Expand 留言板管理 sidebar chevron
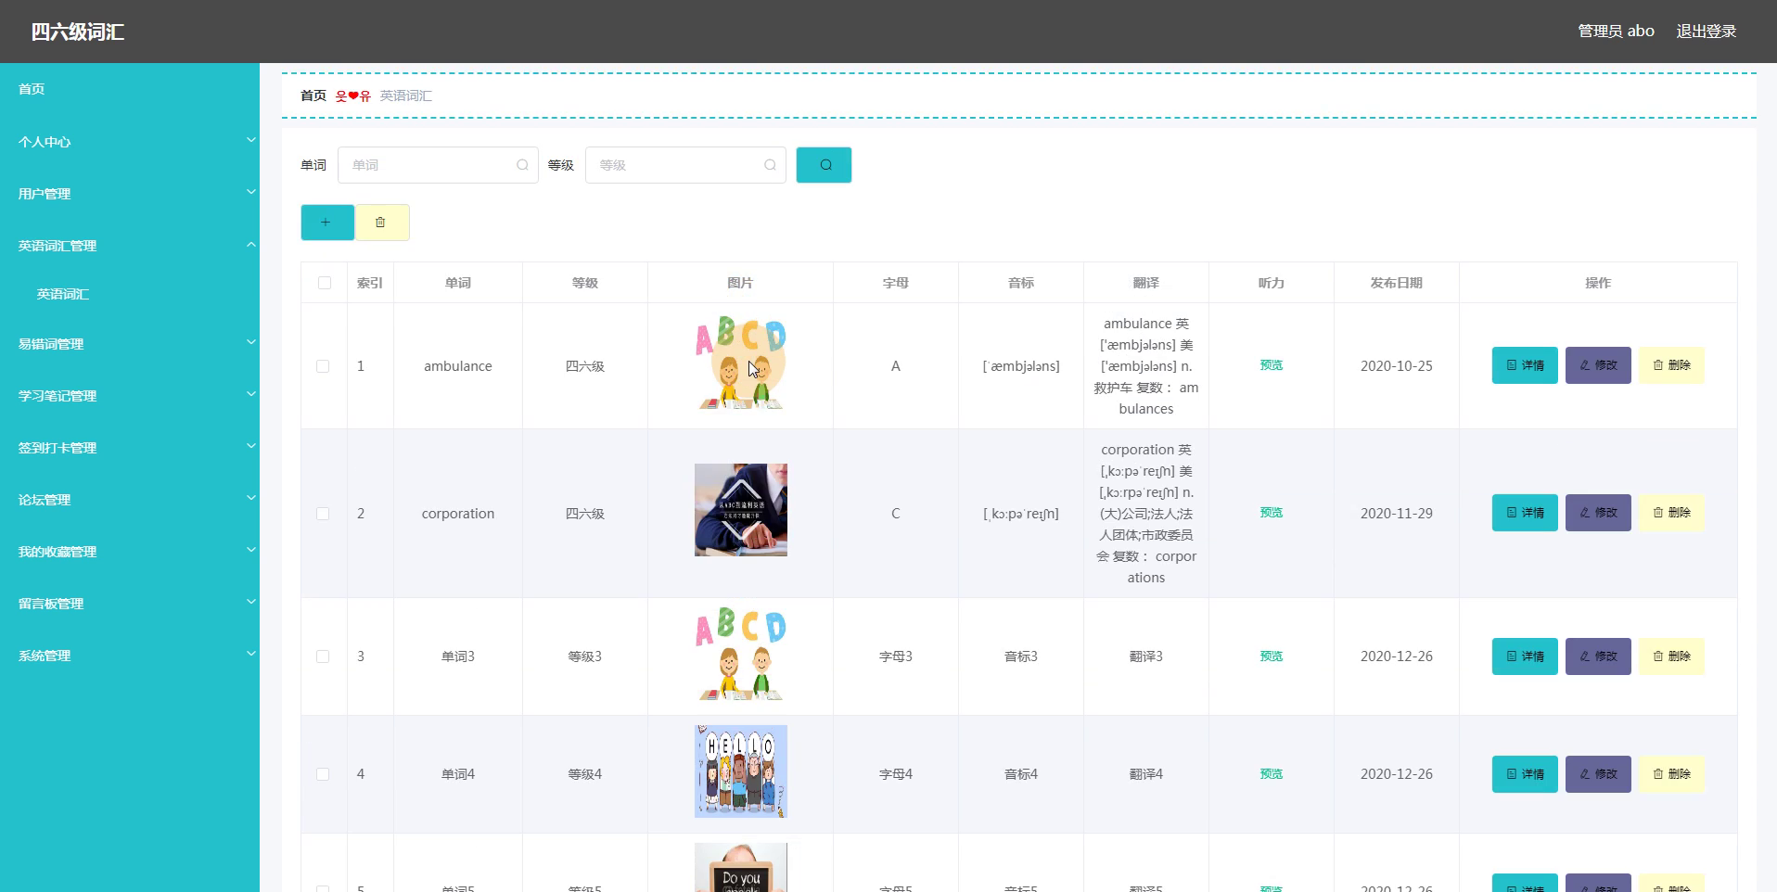1777x892 pixels. click(x=250, y=602)
